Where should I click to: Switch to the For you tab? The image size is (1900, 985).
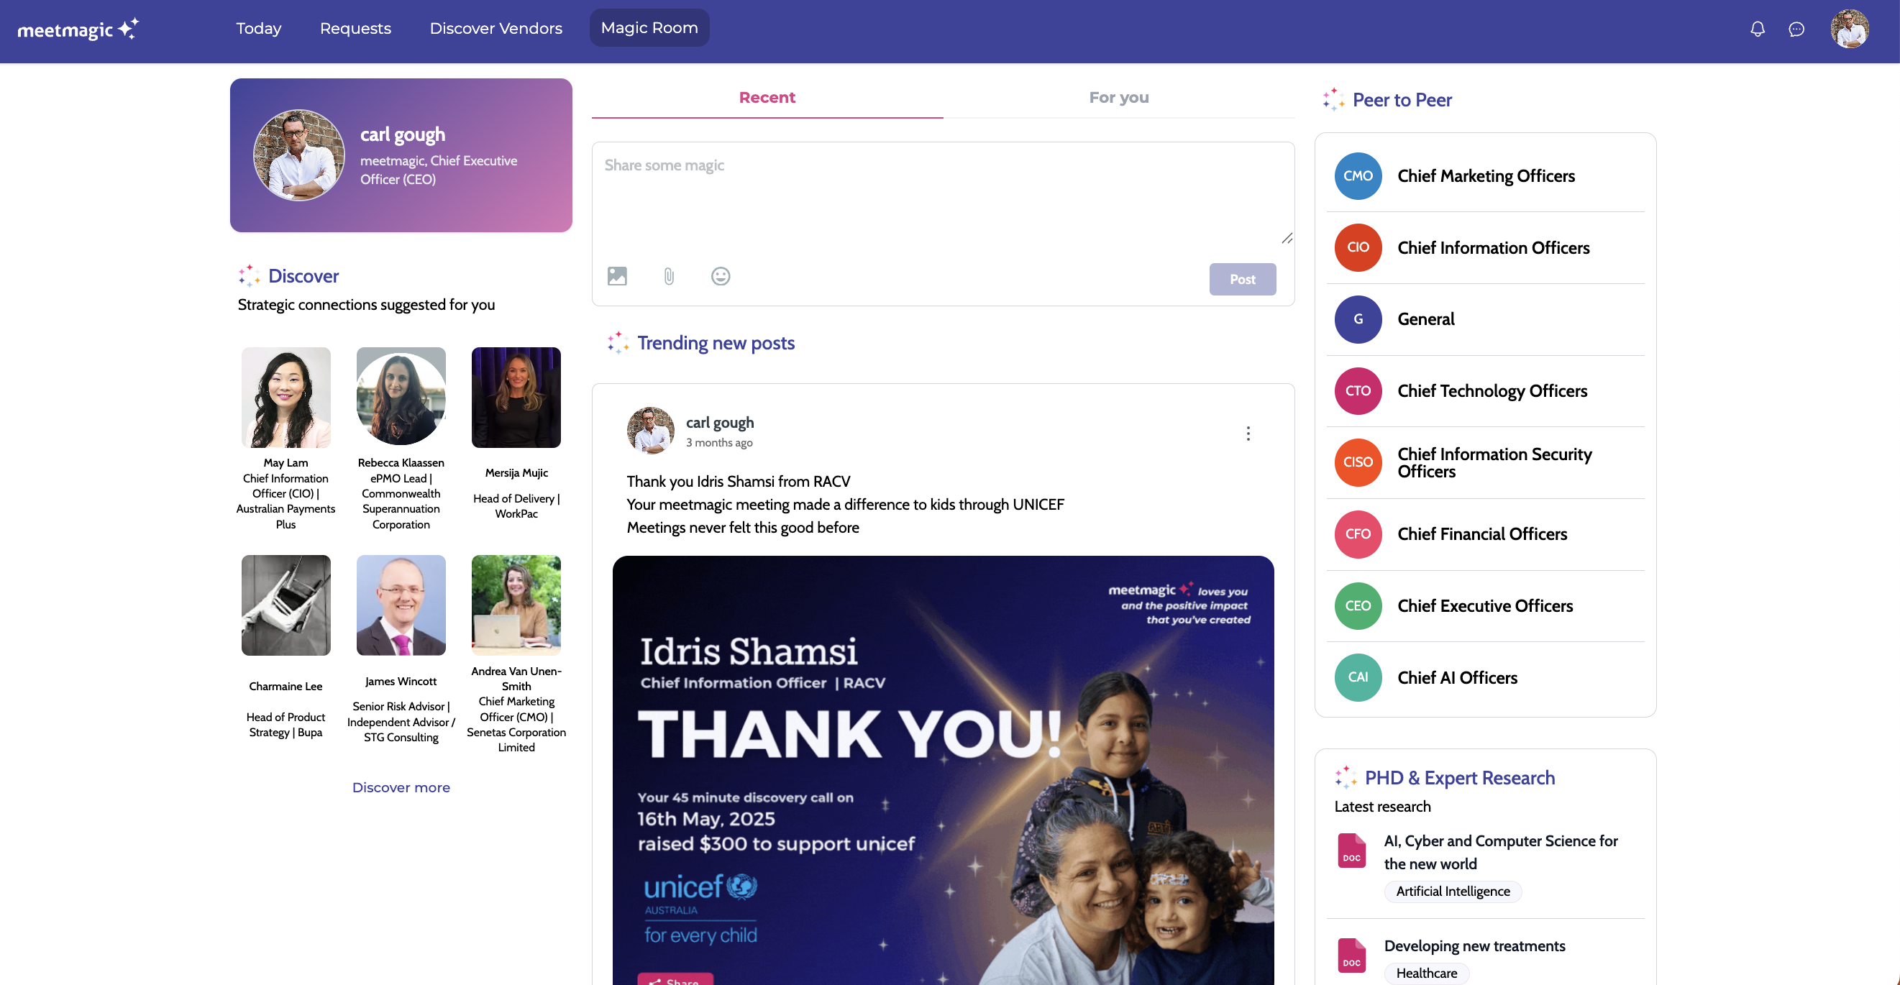[1119, 97]
